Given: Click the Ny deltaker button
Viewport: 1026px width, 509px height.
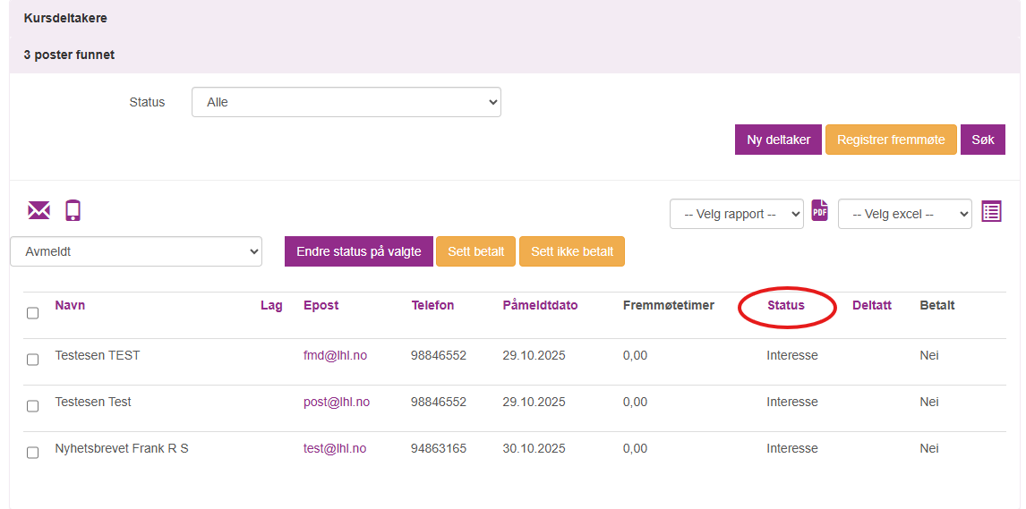Looking at the screenshot, I should (778, 140).
